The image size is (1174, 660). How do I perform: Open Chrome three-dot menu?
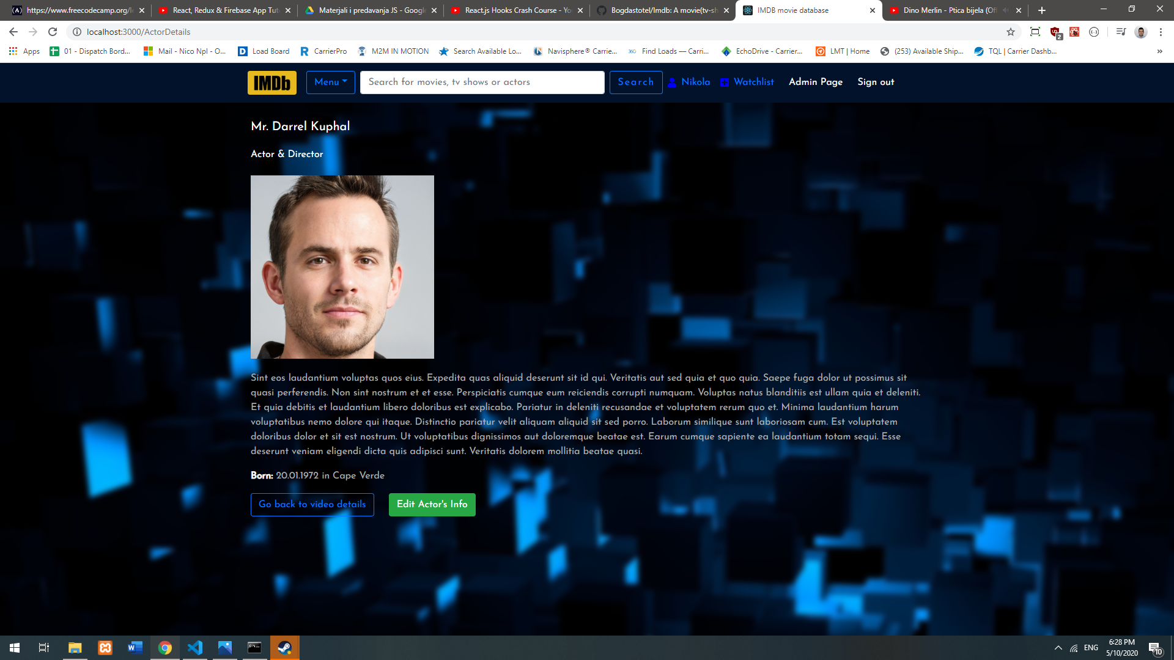[1161, 32]
